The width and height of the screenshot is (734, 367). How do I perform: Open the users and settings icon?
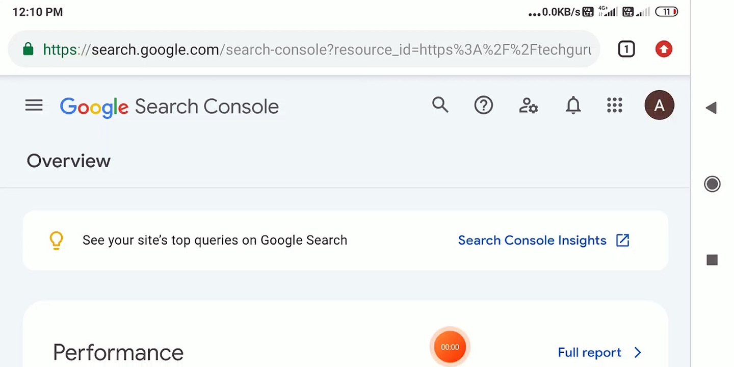528,106
